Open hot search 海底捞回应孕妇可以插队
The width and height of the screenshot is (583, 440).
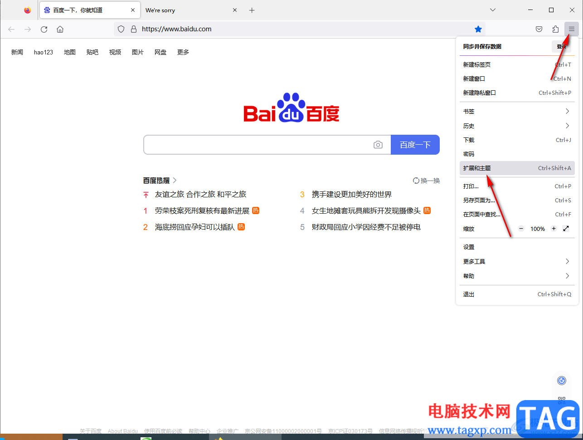(x=195, y=227)
